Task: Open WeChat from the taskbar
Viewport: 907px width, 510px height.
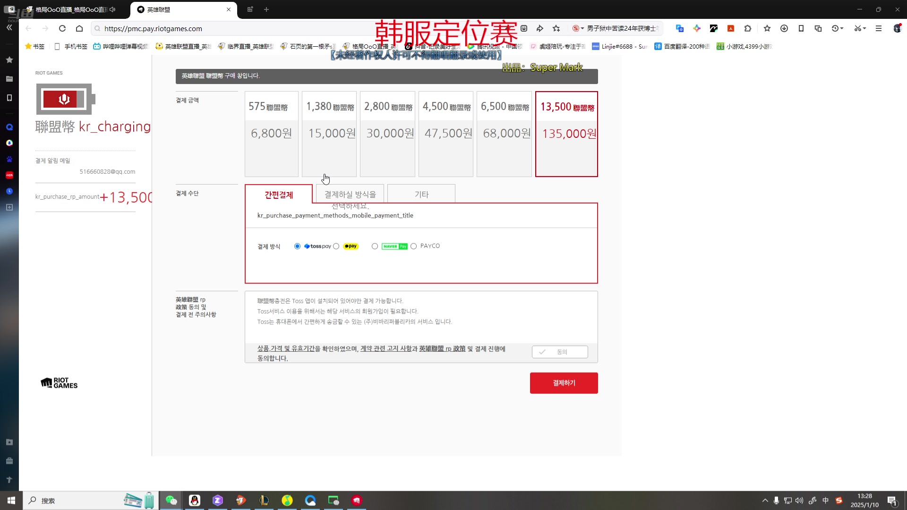Action: [x=171, y=501]
